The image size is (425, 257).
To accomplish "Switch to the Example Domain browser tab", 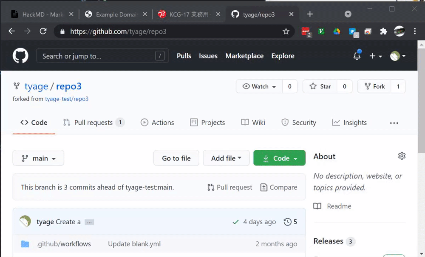I will click(x=116, y=14).
